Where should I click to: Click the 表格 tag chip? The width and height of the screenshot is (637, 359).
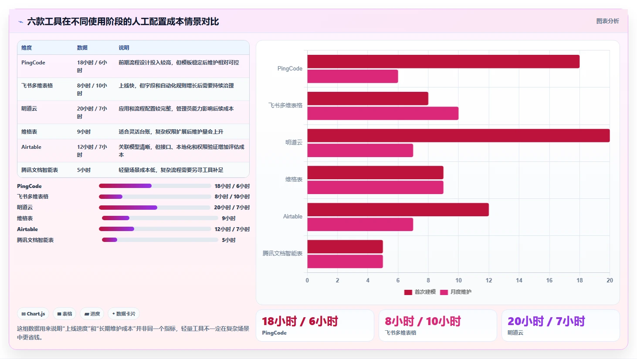pos(65,314)
